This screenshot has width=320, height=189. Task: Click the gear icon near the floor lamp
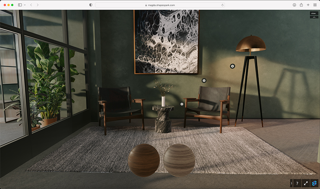click(232, 66)
